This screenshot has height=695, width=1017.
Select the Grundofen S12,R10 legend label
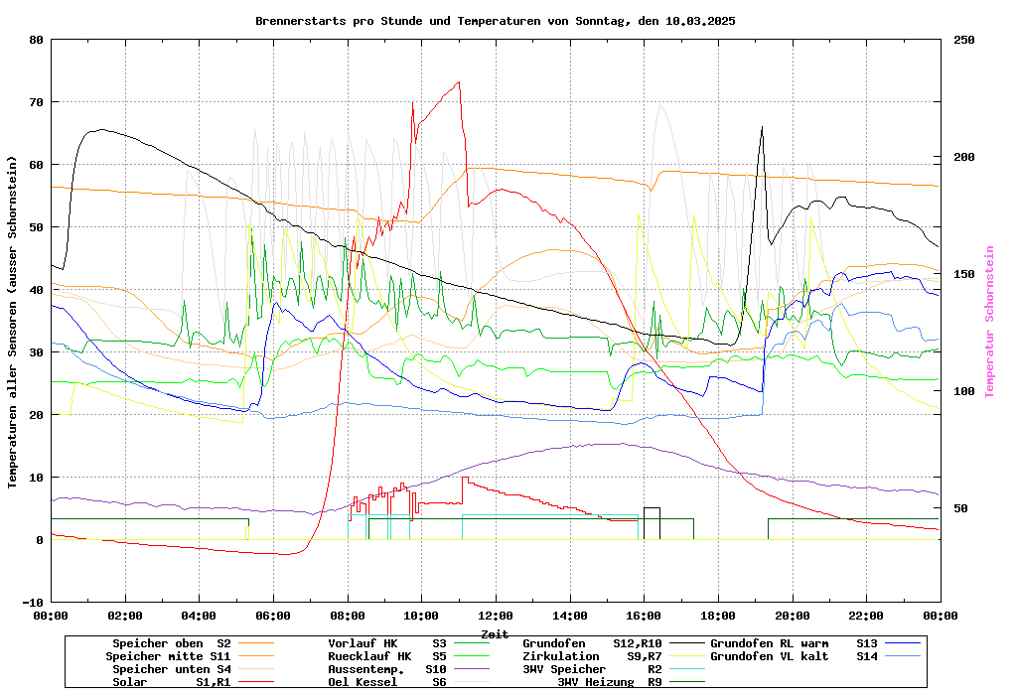pyautogui.click(x=592, y=643)
